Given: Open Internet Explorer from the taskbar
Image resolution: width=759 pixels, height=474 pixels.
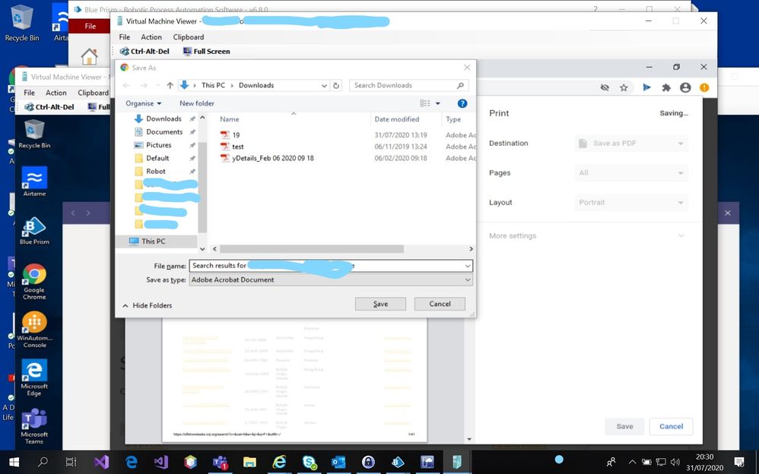Looking at the screenshot, I should tap(279, 462).
